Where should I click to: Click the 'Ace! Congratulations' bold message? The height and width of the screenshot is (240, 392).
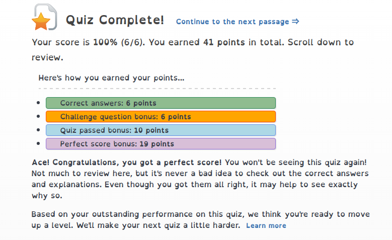126,163
